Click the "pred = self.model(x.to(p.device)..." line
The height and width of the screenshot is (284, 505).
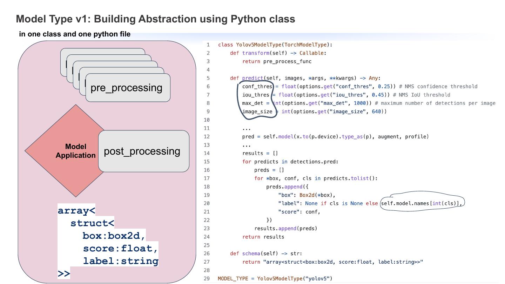pyautogui.click(x=335, y=137)
